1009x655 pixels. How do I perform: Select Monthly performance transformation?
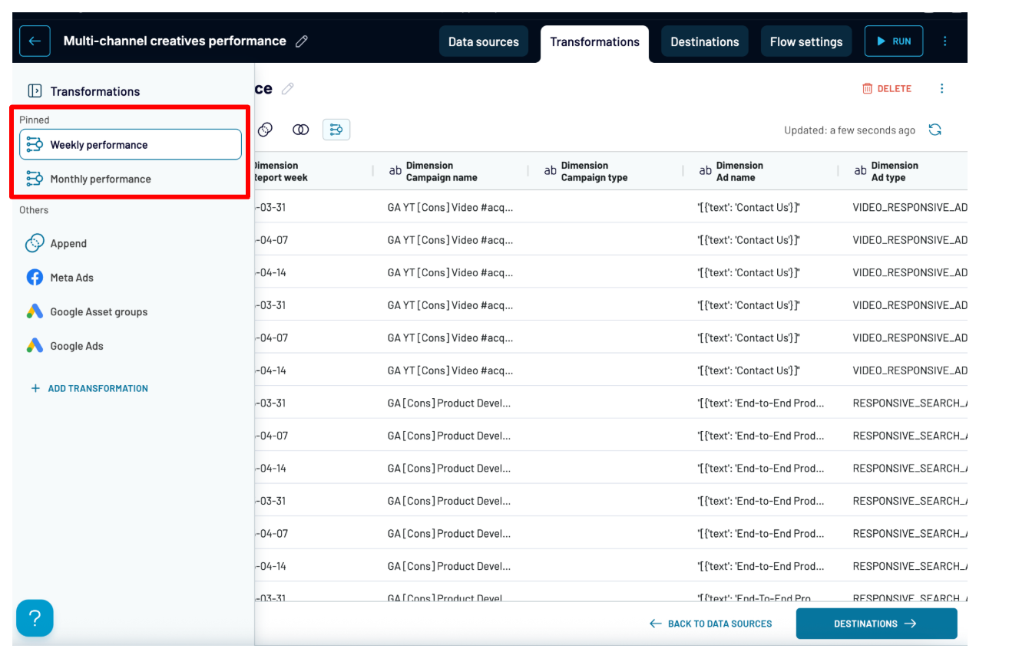pyautogui.click(x=100, y=179)
